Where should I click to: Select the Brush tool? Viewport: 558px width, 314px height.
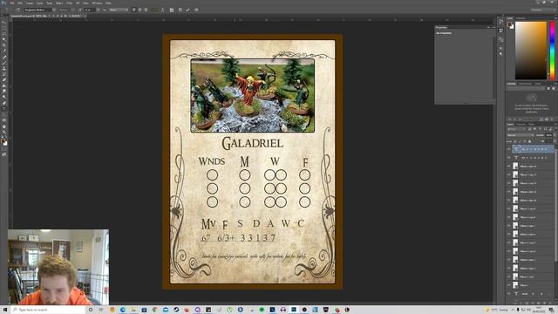pos(4,62)
